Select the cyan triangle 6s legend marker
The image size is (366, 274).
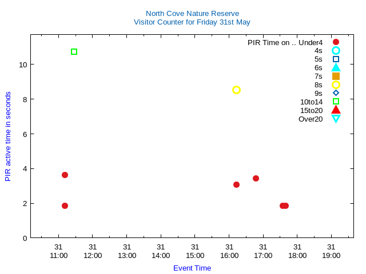coord(336,68)
